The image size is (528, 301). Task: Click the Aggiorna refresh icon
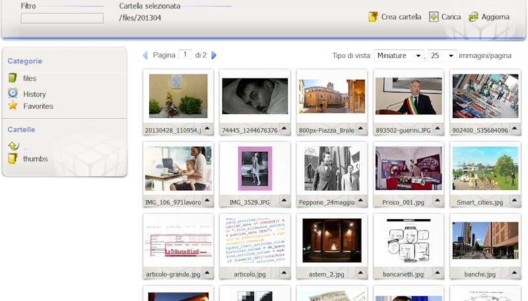pyautogui.click(x=473, y=17)
